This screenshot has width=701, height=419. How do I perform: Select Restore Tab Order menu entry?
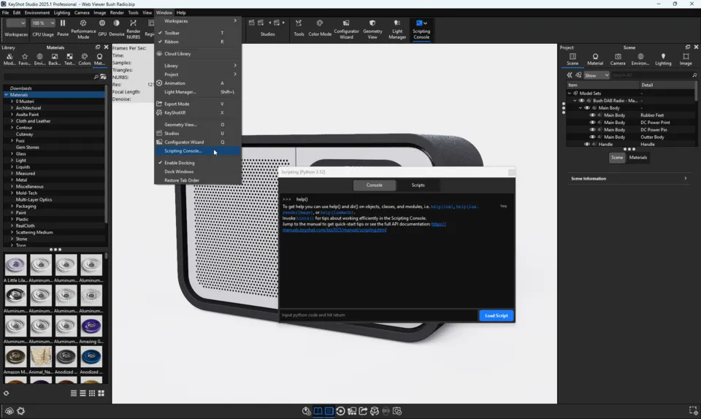(196, 180)
